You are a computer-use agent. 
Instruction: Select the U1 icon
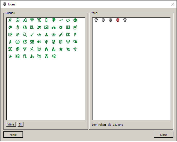(x=61, y=42)
